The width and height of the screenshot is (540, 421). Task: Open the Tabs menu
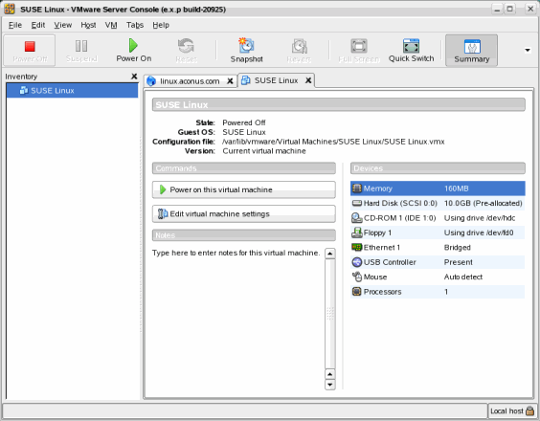135,25
